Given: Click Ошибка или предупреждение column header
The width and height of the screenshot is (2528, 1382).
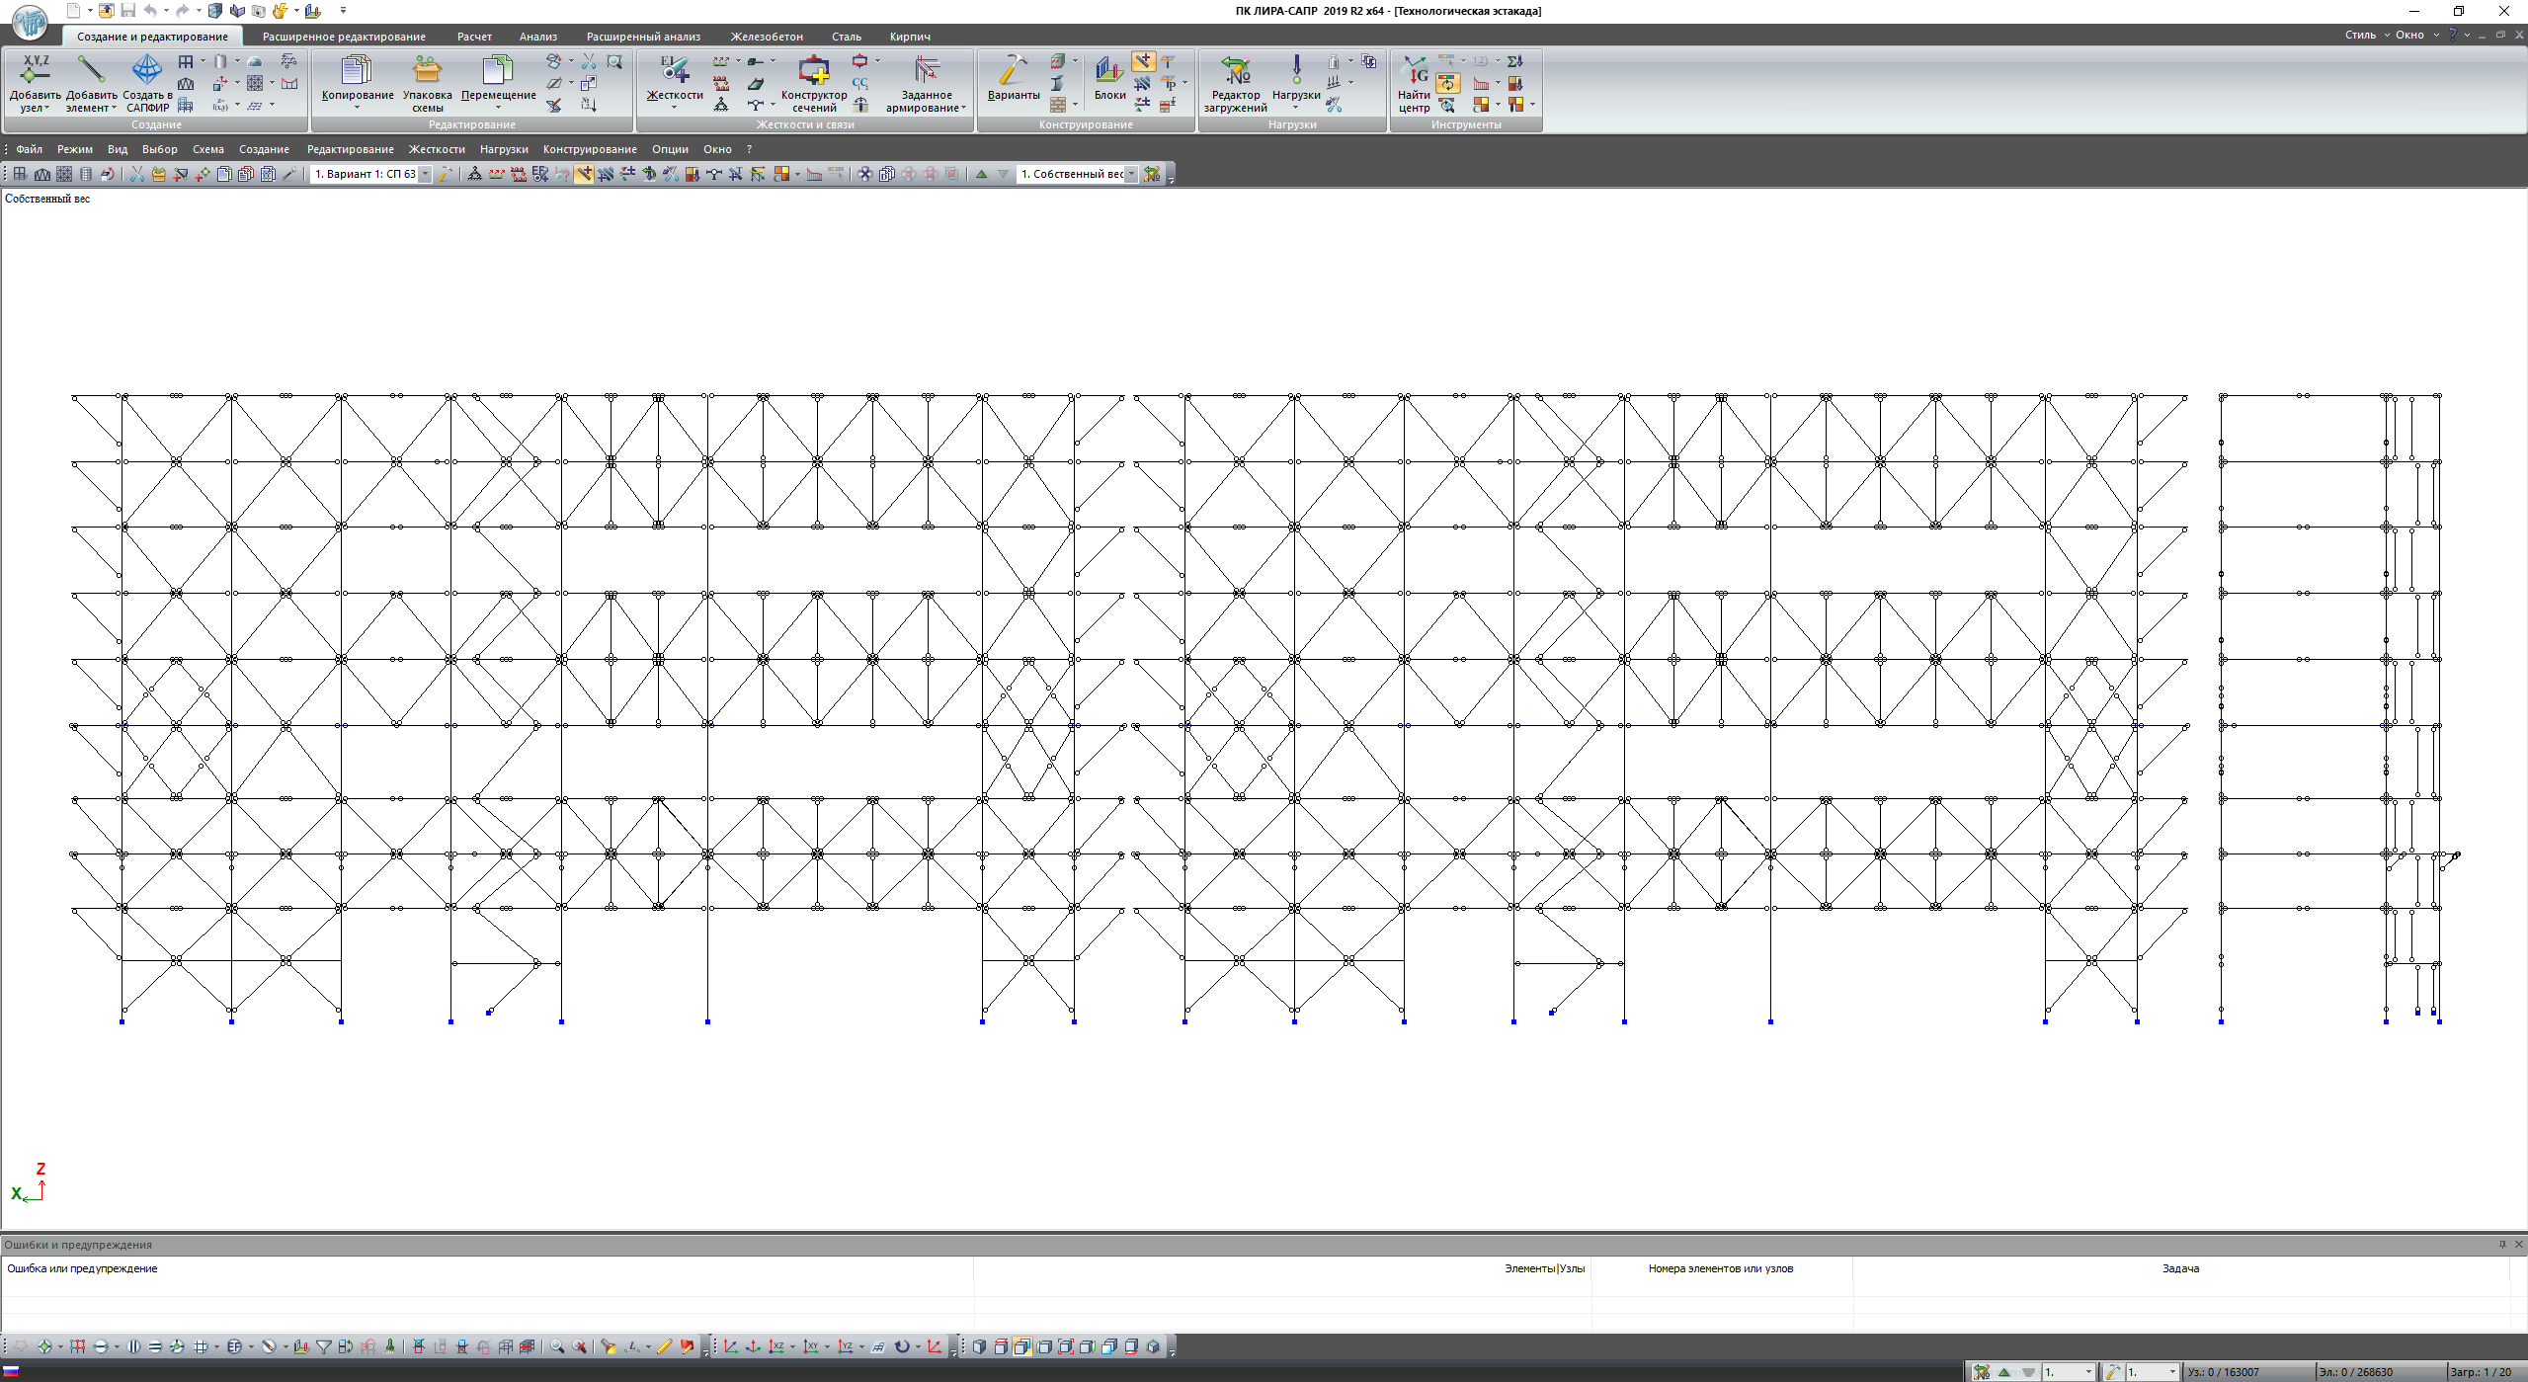Looking at the screenshot, I should (x=82, y=1268).
